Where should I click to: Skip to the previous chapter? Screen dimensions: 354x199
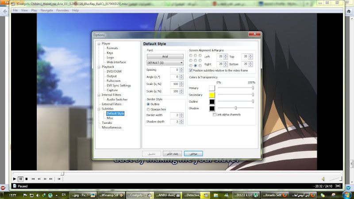click(x=33, y=179)
